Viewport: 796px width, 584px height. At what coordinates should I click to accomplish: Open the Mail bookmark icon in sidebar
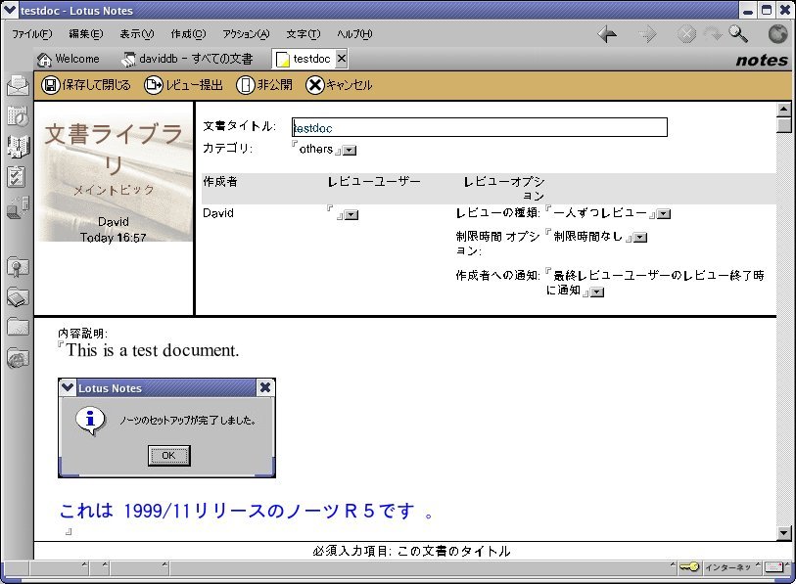pos(18,85)
